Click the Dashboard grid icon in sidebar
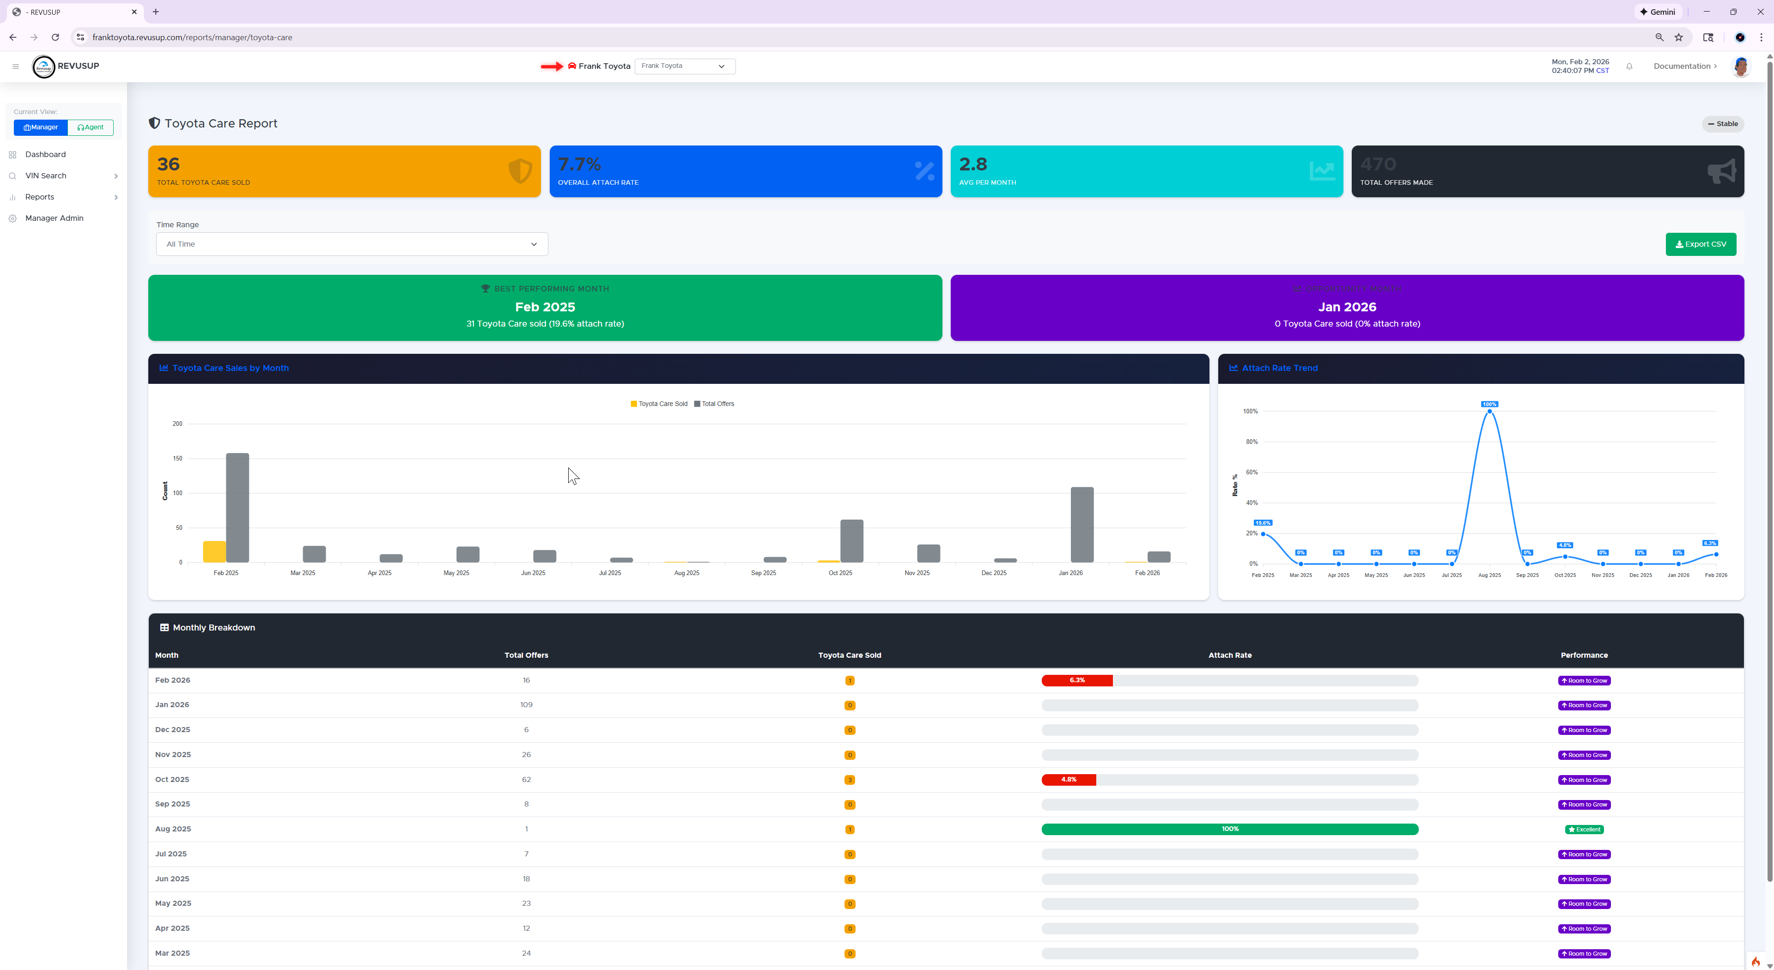The height and width of the screenshot is (970, 1774). click(12, 155)
